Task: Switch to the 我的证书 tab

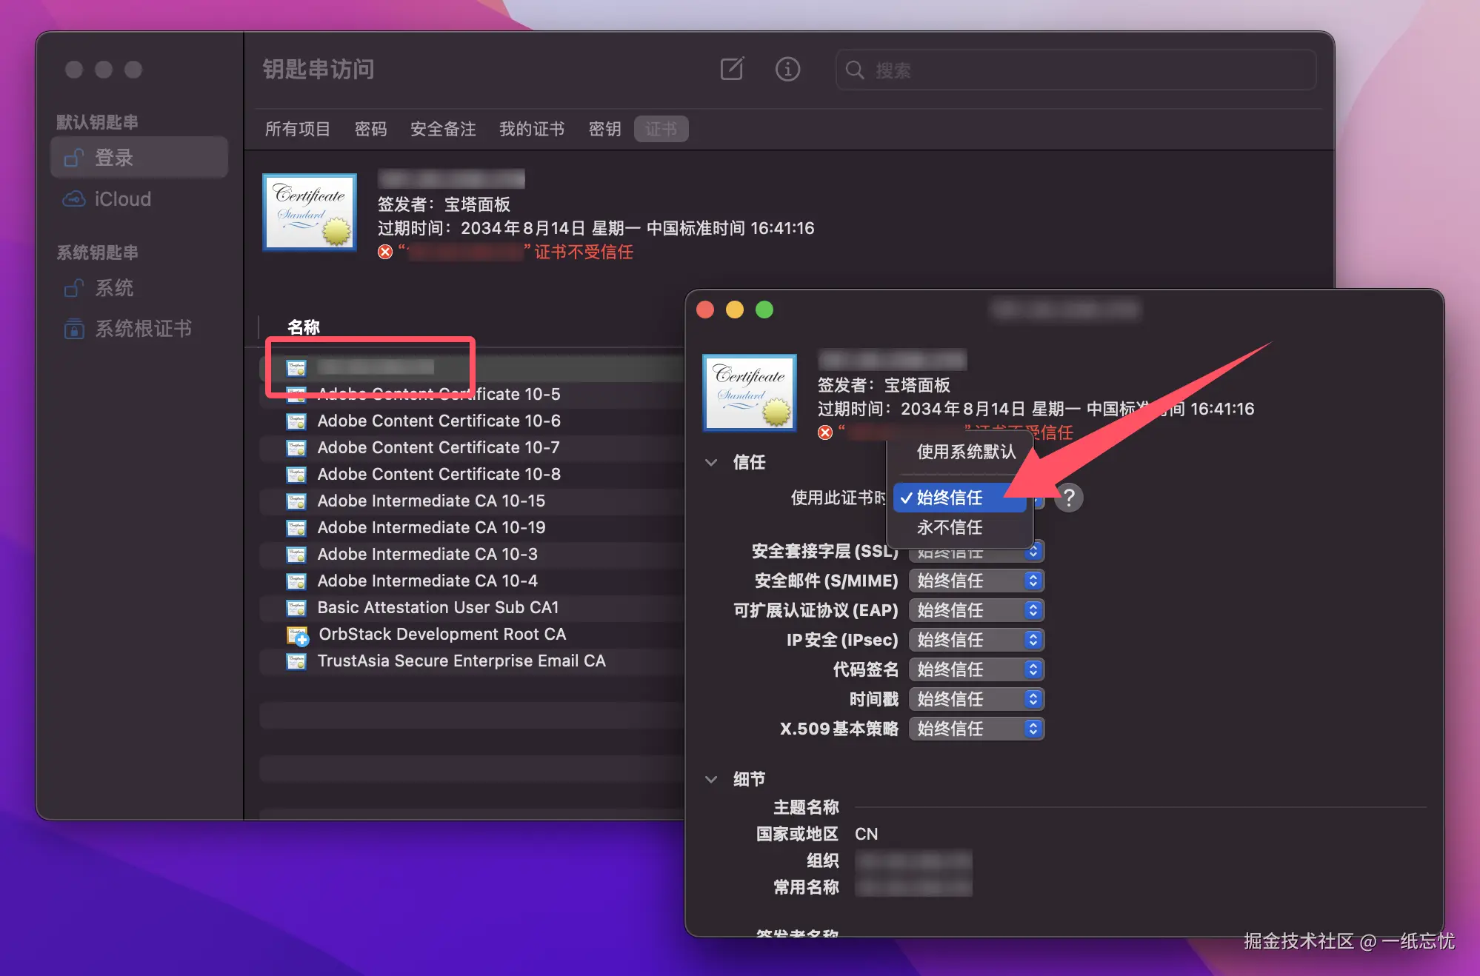Action: tap(531, 129)
